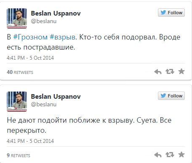
Task: Retweet the second tweet 'Все перекрыто'
Action: click(170, 155)
